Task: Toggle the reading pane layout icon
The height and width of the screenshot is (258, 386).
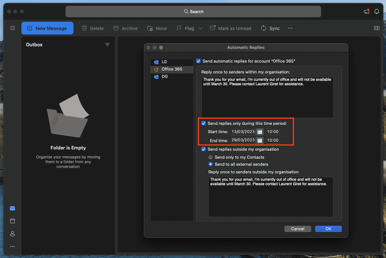Action: pyautogui.click(x=376, y=28)
